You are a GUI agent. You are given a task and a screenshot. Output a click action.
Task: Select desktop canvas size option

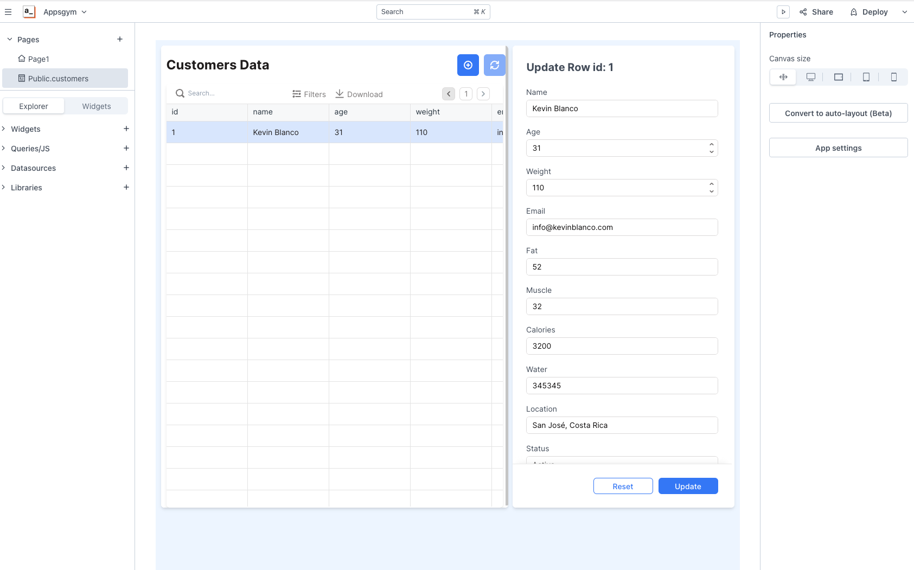810,77
